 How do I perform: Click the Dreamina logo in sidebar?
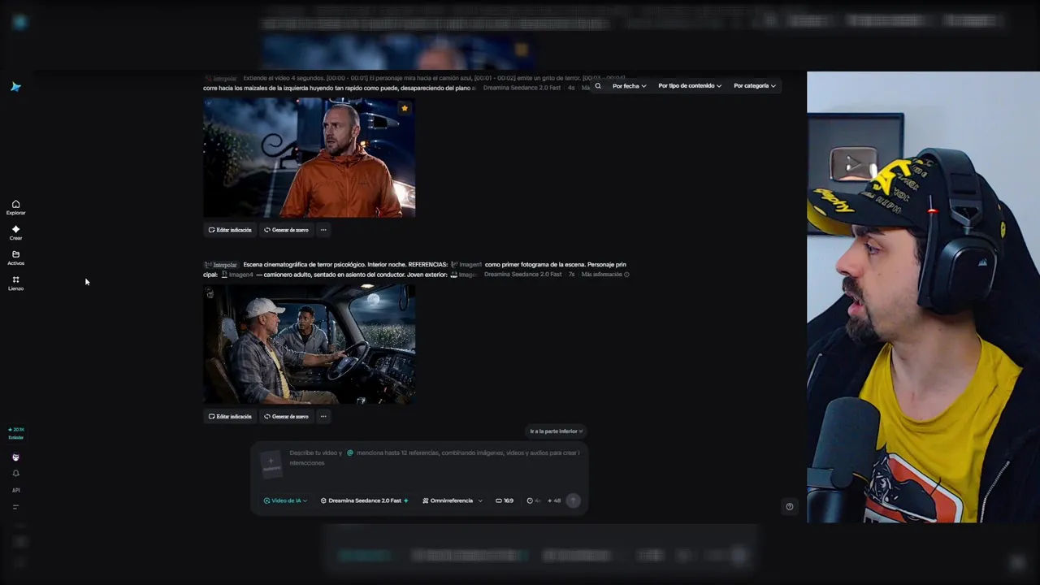(15, 87)
